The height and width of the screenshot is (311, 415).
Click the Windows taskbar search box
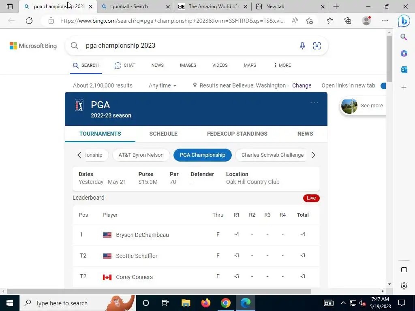[77, 303]
